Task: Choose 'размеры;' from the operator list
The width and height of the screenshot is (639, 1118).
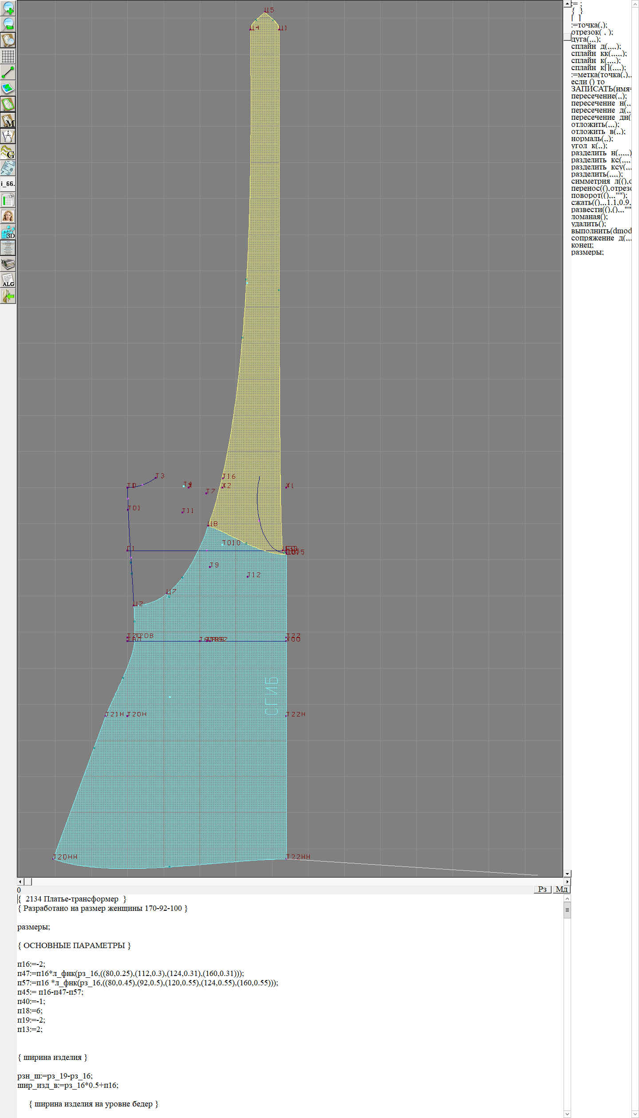Action: point(587,252)
